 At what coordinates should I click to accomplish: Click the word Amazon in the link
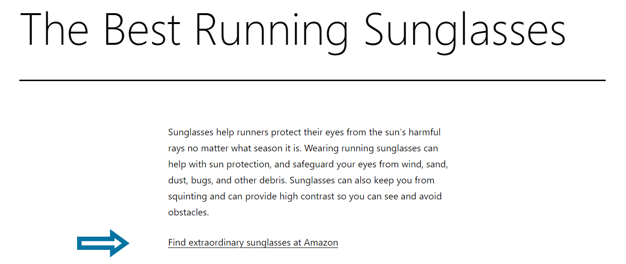click(321, 243)
